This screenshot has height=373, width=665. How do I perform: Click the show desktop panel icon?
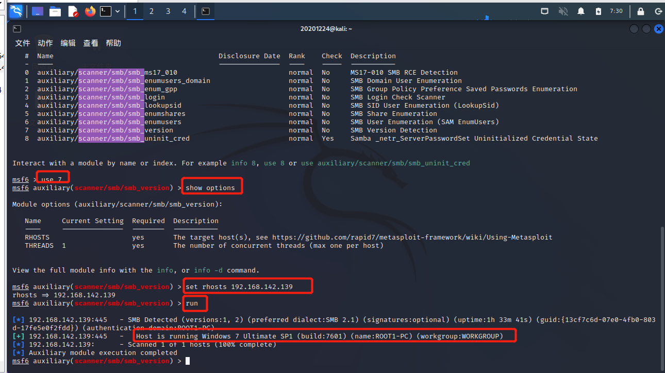38,11
